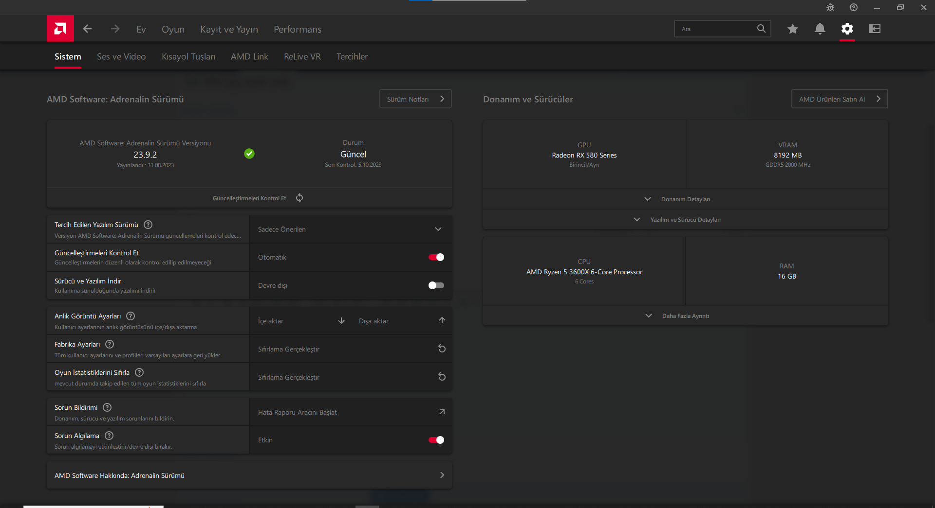935x508 pixels.
Task: Enable the Sürücü ve Yazılım İndir toggle
Action: coord(436,285)
